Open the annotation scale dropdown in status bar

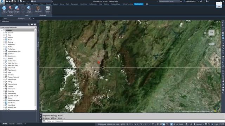tap(181, 124)
